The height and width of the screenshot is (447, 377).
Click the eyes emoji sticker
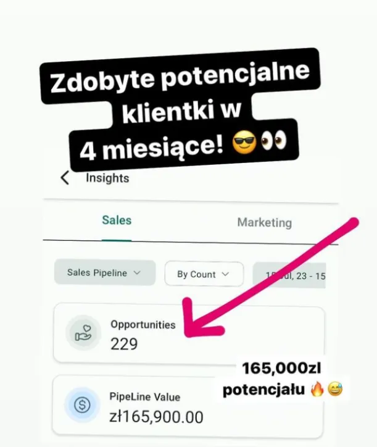click(x=273, y=140)
